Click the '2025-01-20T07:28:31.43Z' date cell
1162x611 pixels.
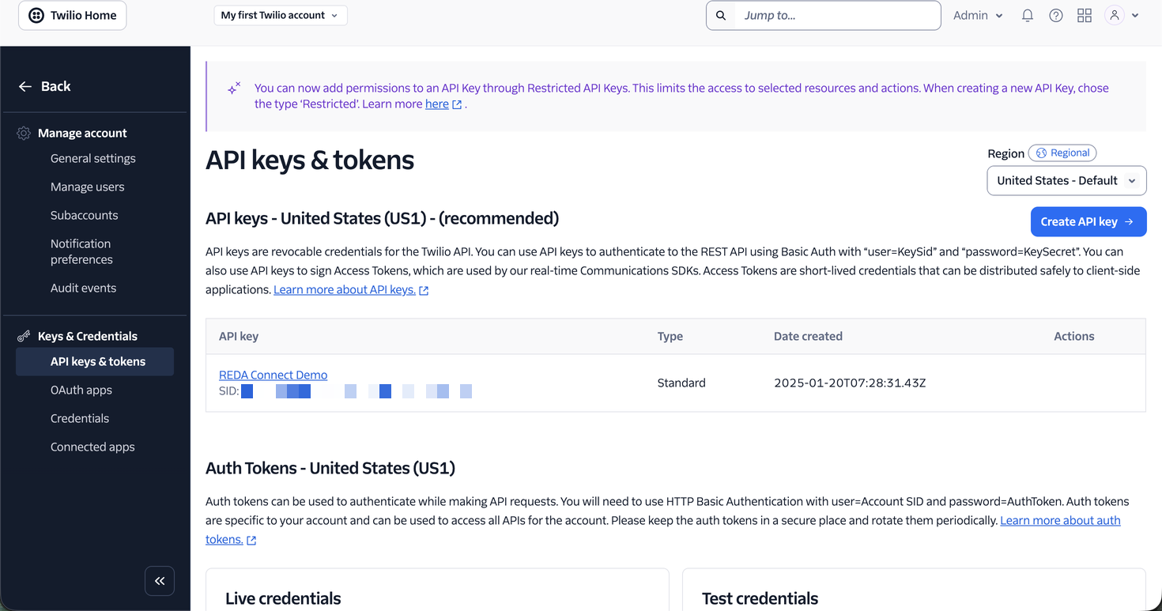[x=850, y=383]
